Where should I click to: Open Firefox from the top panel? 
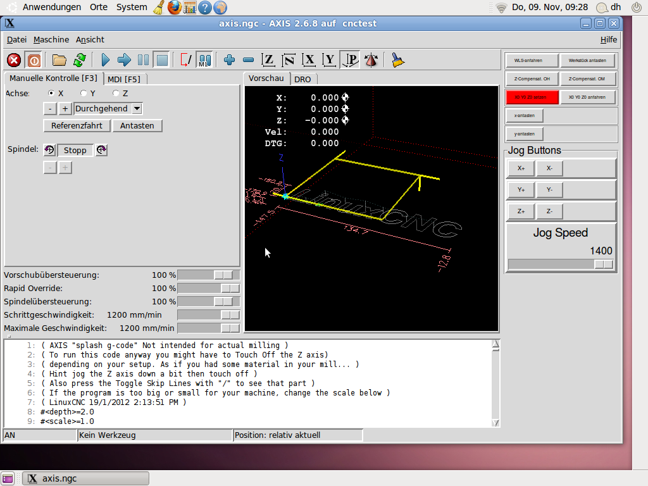click(x=175, y=7)
